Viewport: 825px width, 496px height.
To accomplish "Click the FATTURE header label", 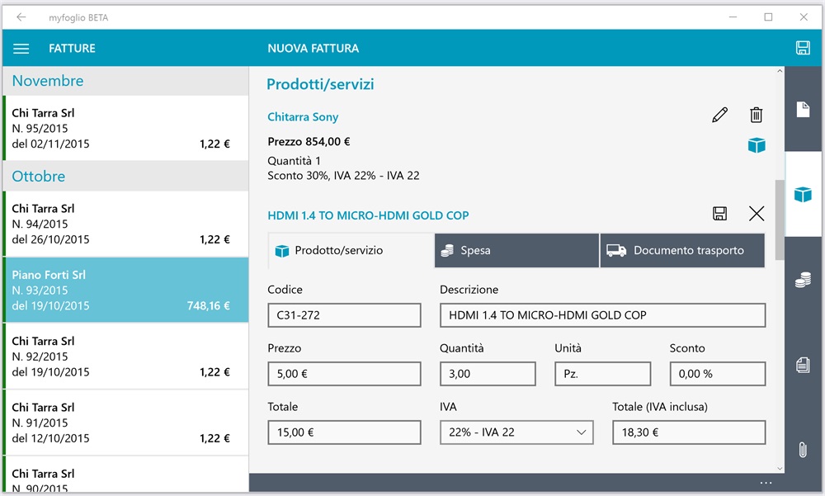I will click(x=72, y=49).
